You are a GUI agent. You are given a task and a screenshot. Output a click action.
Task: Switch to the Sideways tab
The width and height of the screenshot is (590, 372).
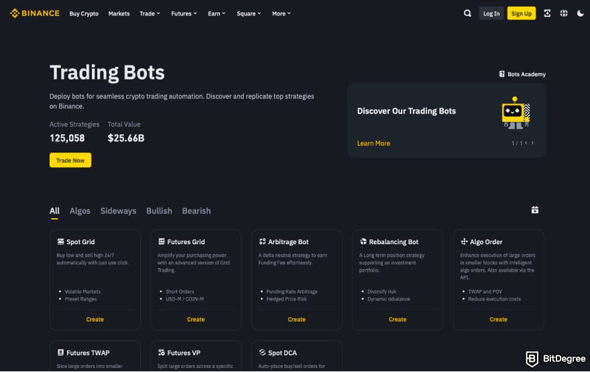(x=118, y=211)
